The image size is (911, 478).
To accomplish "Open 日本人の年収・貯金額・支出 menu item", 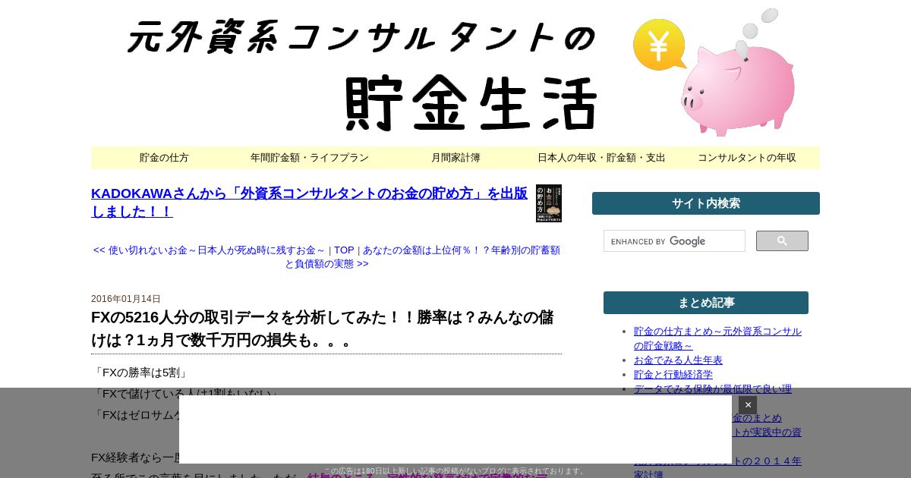I will pyautogui.click(x=601, y=158).
